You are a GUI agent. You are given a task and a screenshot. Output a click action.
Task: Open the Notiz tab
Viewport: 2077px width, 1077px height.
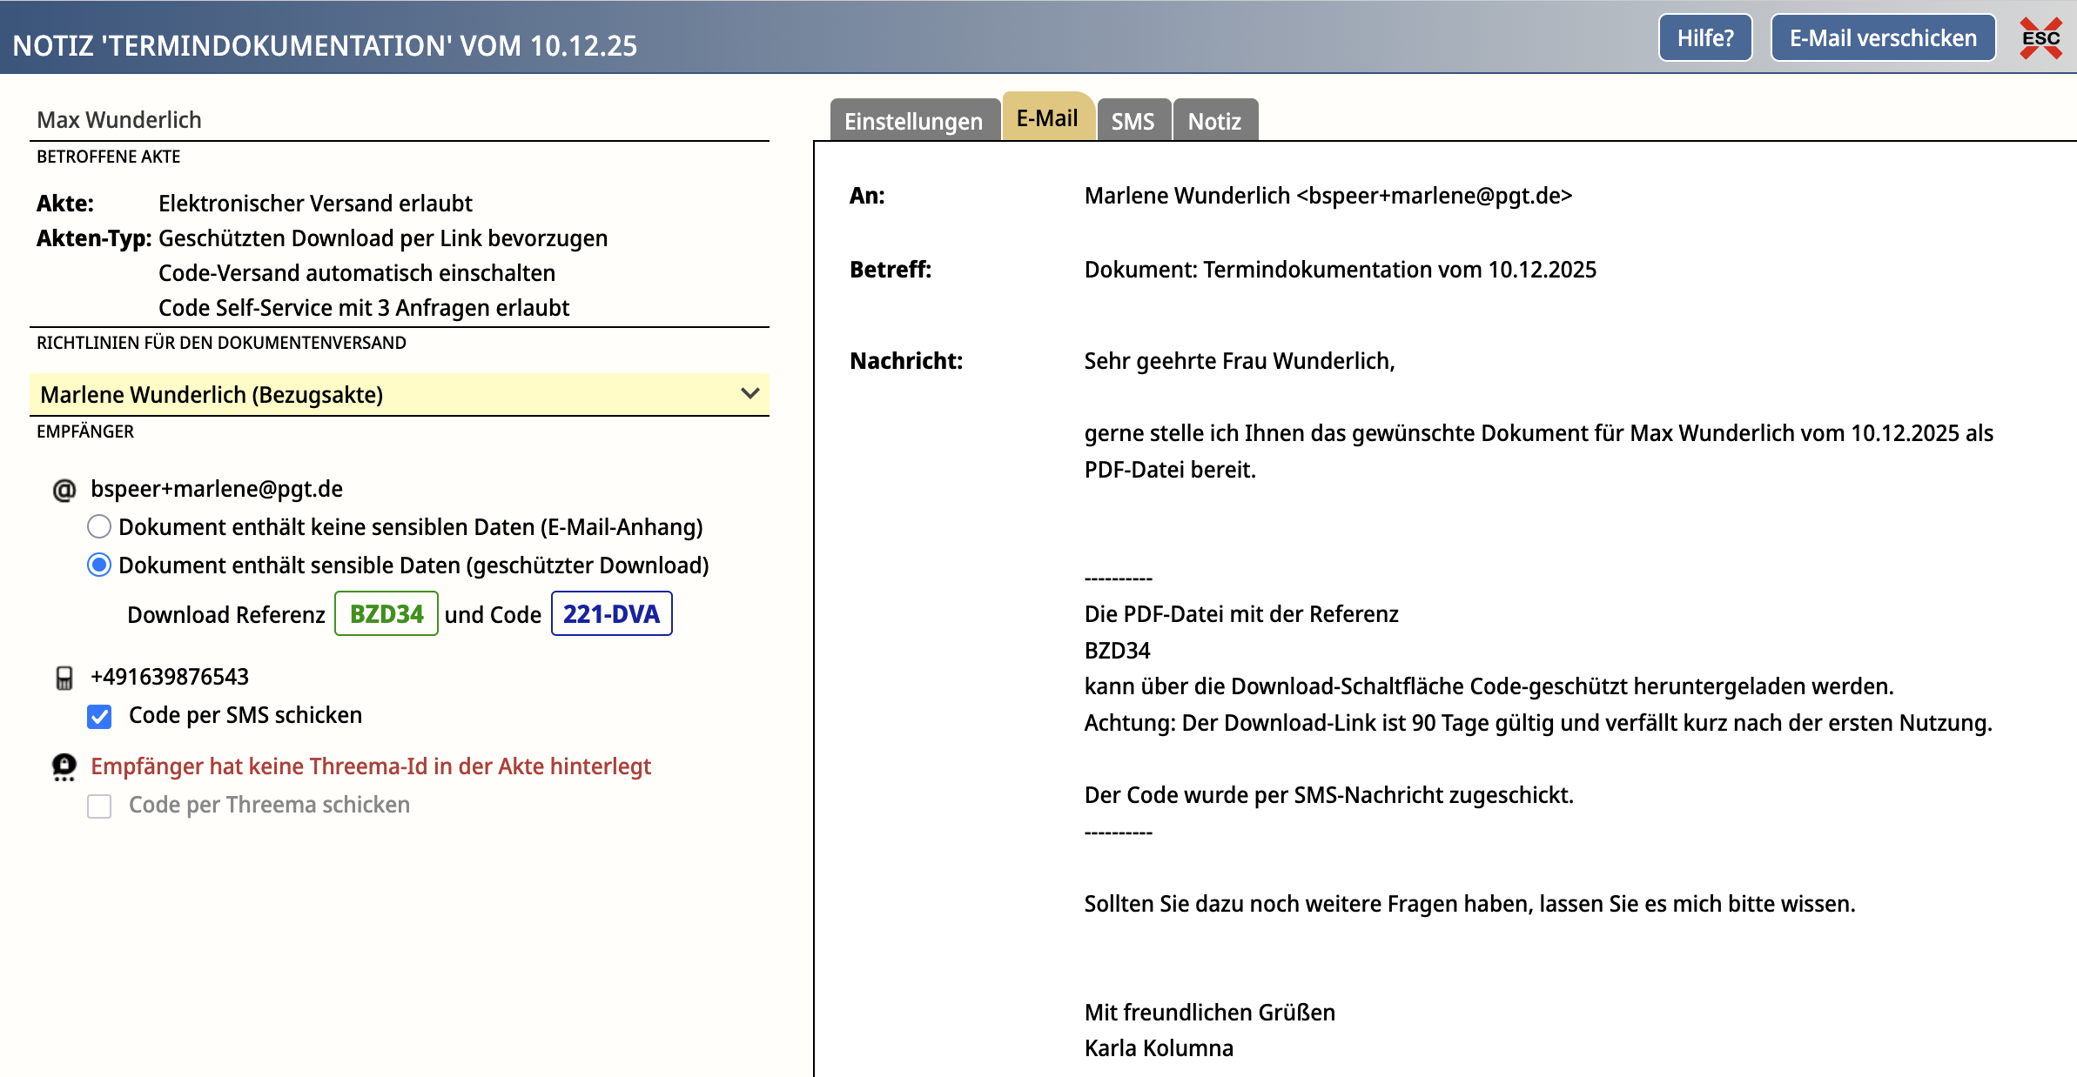(x=1214, y=121)
